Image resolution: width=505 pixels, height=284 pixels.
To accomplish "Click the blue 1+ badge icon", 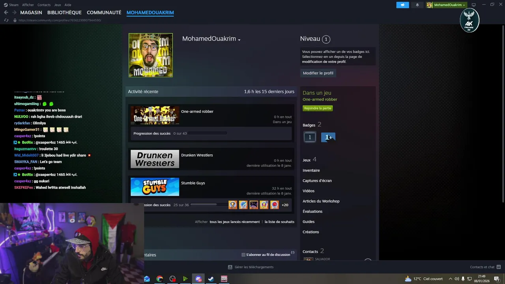I will (328, 137).
